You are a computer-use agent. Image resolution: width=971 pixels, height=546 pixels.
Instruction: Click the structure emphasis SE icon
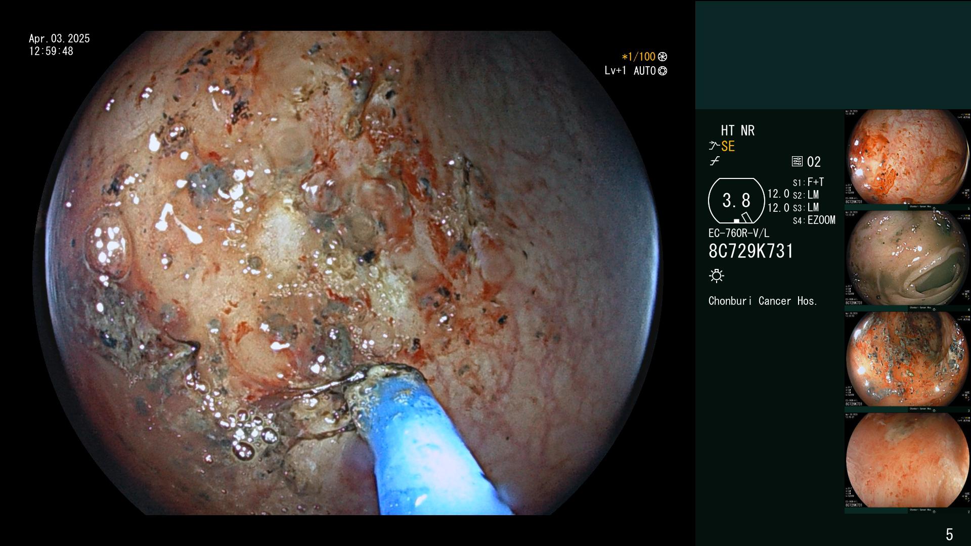[714, 146]
